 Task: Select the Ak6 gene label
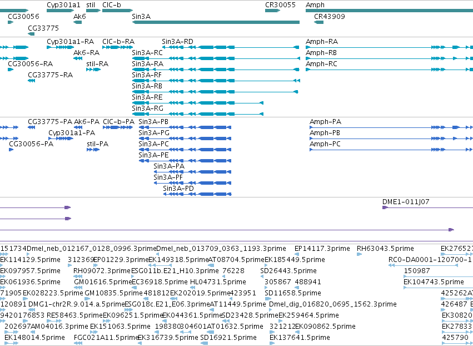point(79,17)
